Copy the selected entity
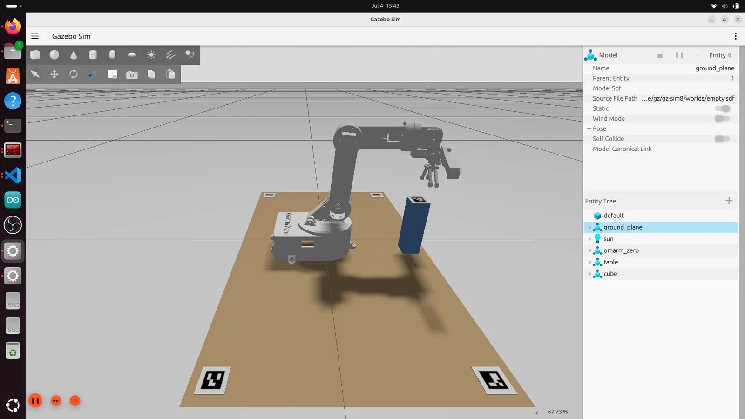Viewport: 745px width, 419px height. click(151, 74)
